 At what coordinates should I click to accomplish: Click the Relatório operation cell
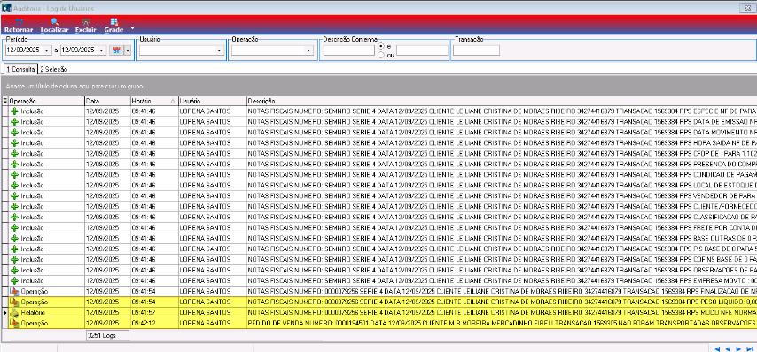(46, 312)
